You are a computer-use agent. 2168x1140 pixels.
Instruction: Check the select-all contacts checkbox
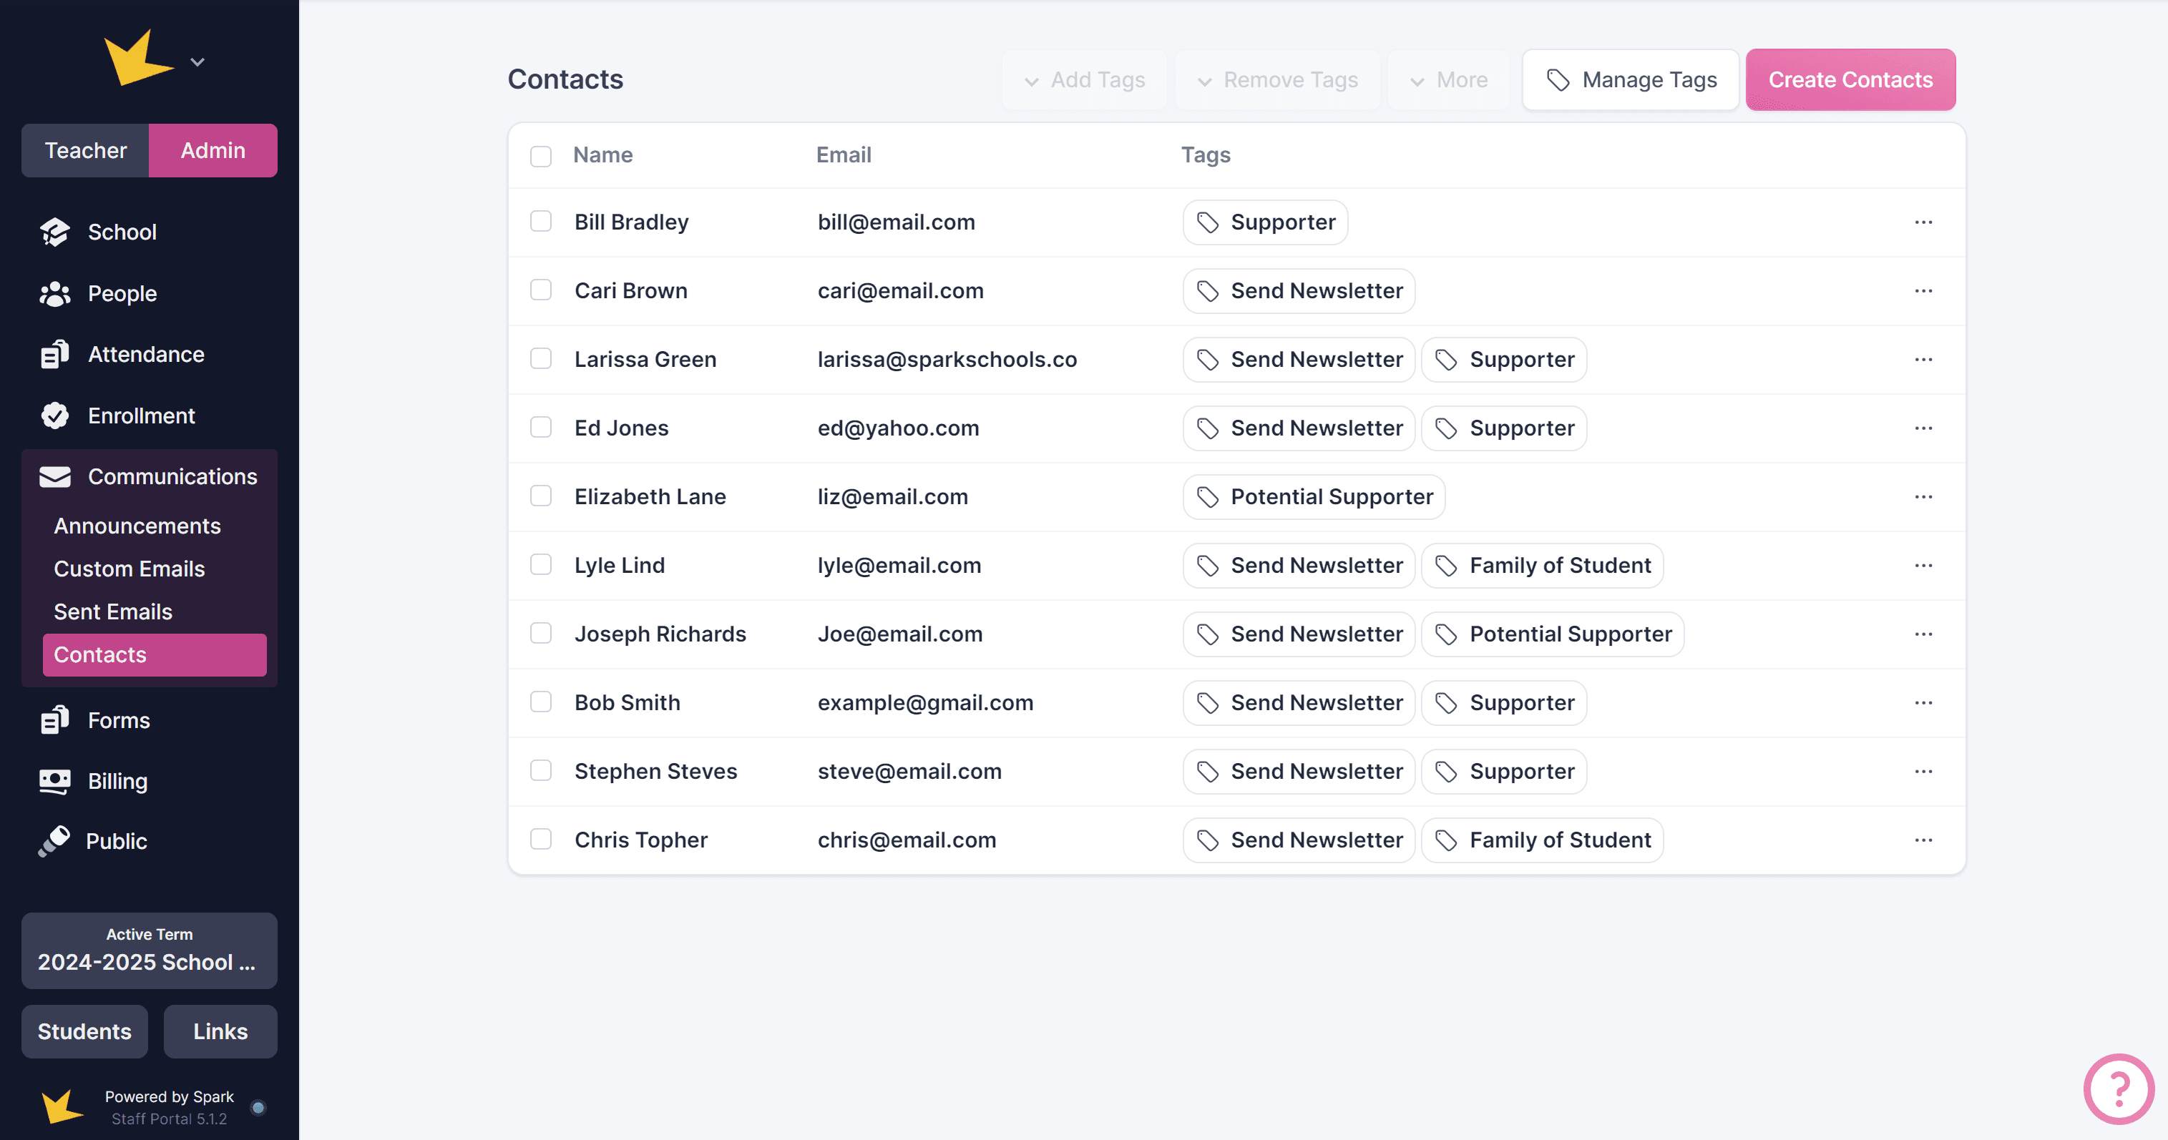point(541,156)
